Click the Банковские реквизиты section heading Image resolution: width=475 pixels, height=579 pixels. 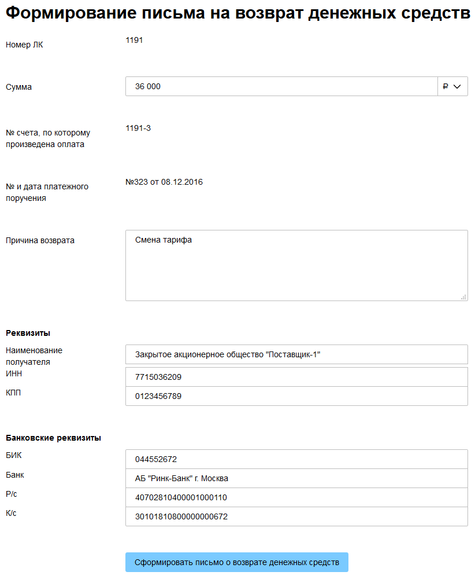[53, 438]
